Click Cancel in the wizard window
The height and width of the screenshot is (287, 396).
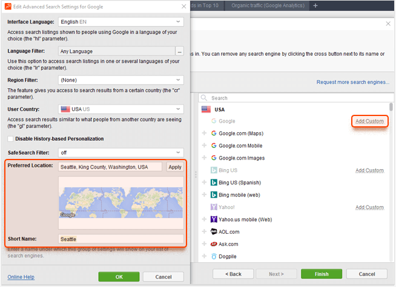click(x=367, y=274)
